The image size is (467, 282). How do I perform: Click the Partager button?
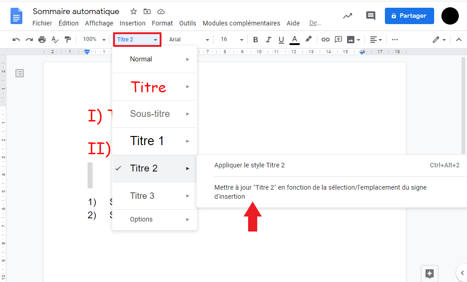[x=409, y=15]
